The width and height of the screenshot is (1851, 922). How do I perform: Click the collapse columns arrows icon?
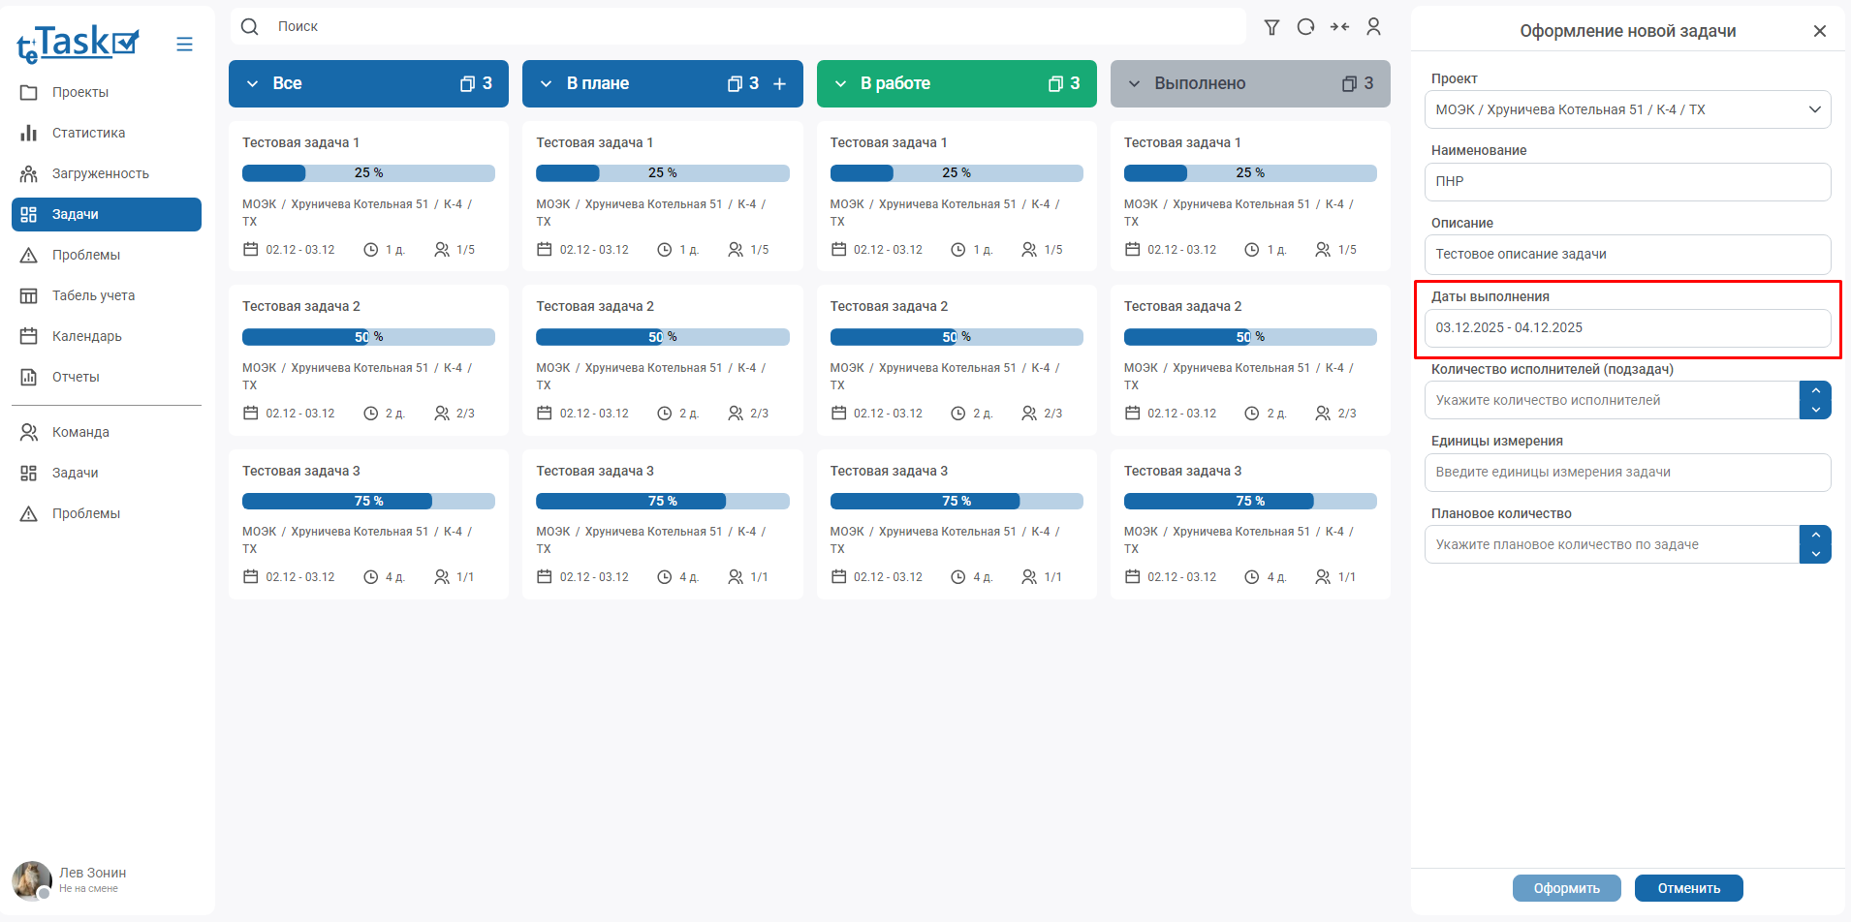pos(1339,27)
